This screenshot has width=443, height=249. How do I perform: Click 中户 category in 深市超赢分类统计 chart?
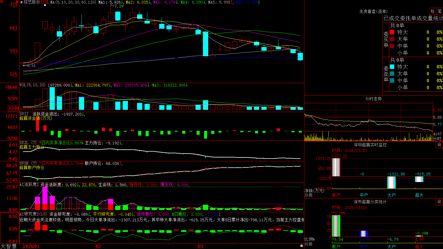(x=364, y=246)
